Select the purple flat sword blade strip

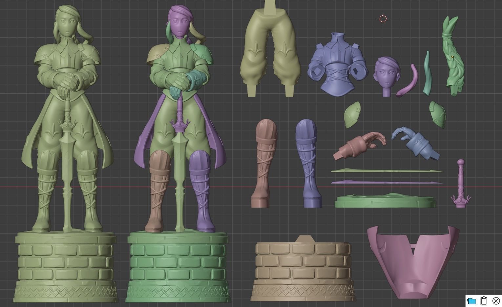[x=387, y=182]
